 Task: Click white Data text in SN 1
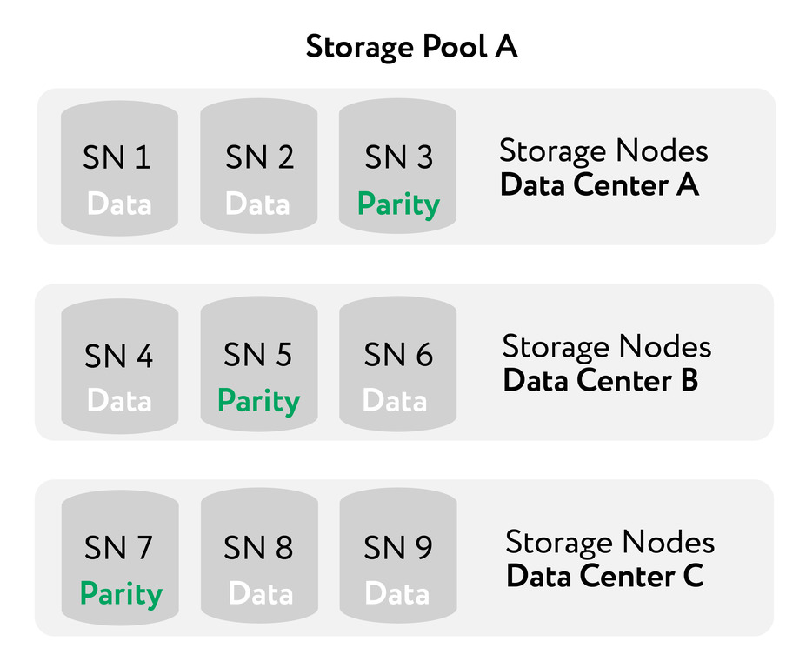[119, 204]
